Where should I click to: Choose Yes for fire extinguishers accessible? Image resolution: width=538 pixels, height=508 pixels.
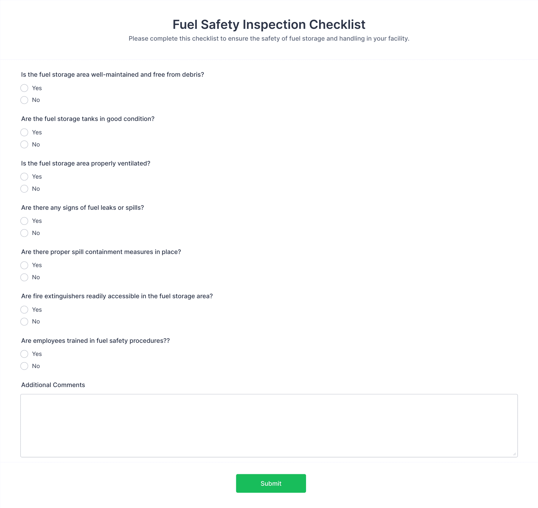(24, 310)
